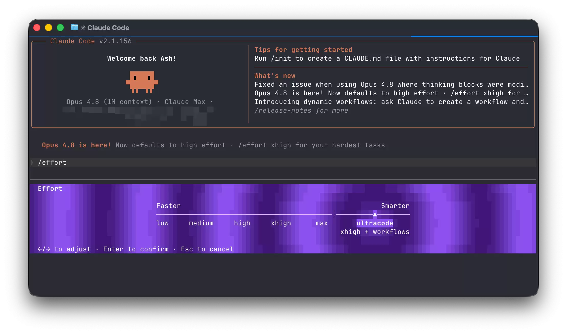
Task: Click the /effort command input line
Action: click(283, 162)
